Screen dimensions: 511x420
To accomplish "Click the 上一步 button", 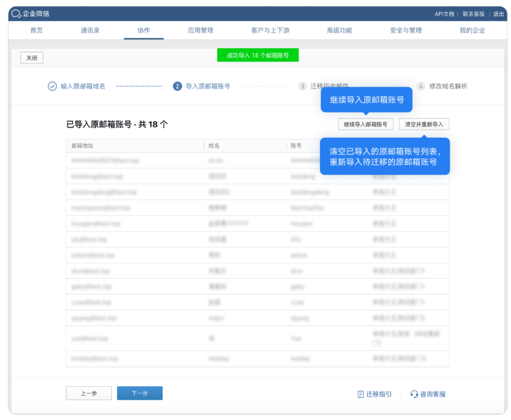I will 88,392.
